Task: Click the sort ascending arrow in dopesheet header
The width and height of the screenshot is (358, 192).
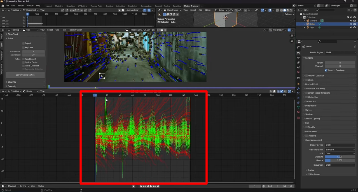Action: point(145,10)
